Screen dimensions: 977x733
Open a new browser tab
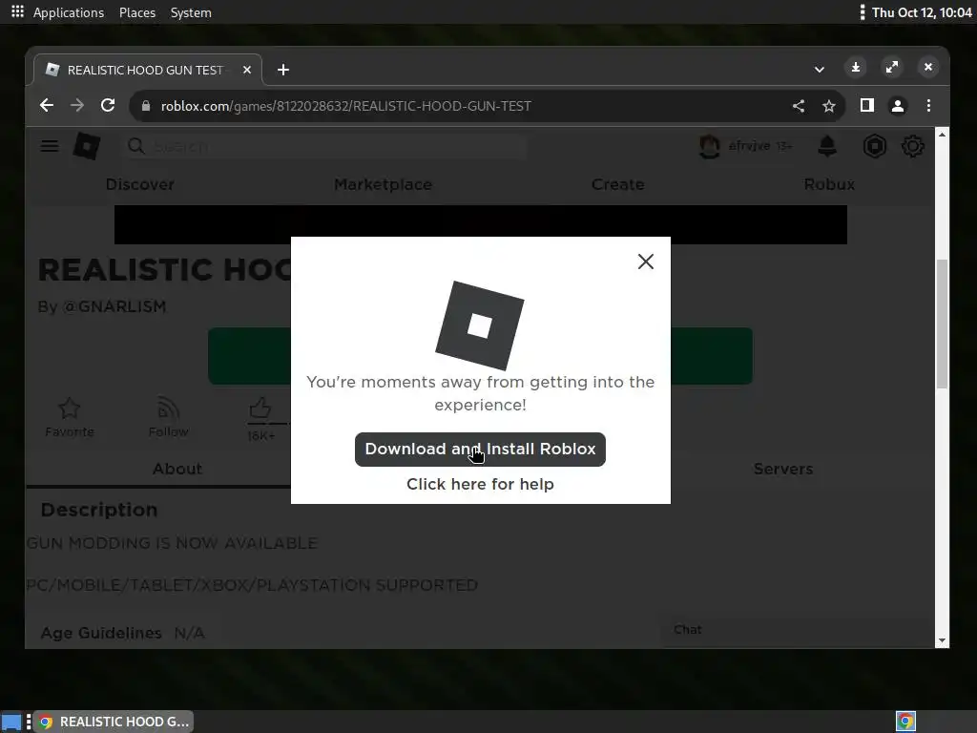[283, 70]
